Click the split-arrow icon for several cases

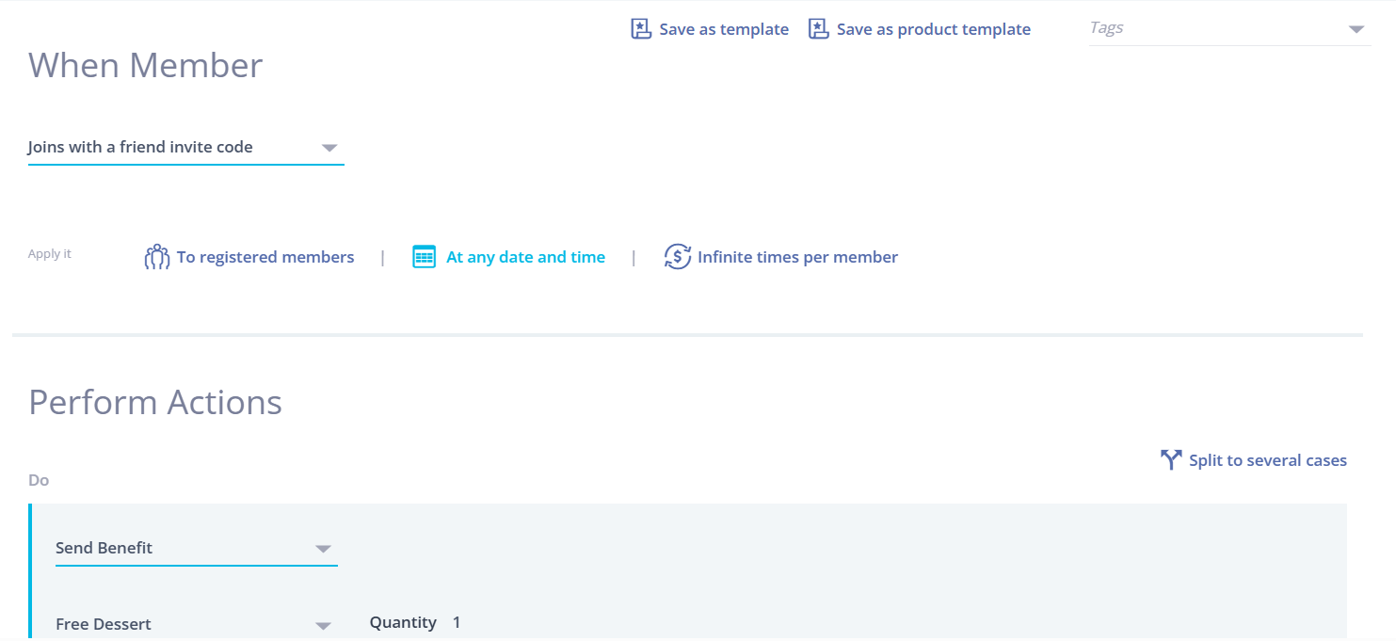pyautogui.click(x=1171, y=460)
